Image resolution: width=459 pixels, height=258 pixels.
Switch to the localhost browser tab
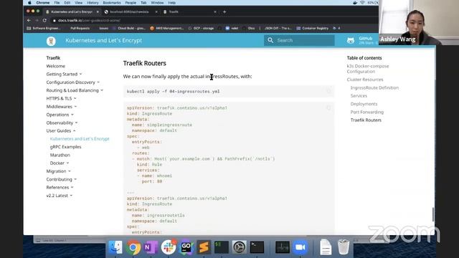pos(129,11)
